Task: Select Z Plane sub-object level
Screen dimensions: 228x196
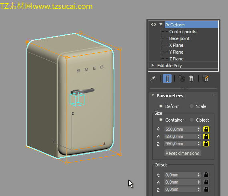Action: pos(176,59)
